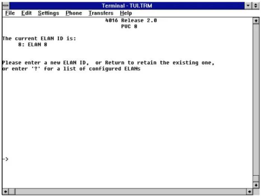Click the vertical scrollbar thumb
The width and height of the screenshot is (261, 196).
pos(256,179)
